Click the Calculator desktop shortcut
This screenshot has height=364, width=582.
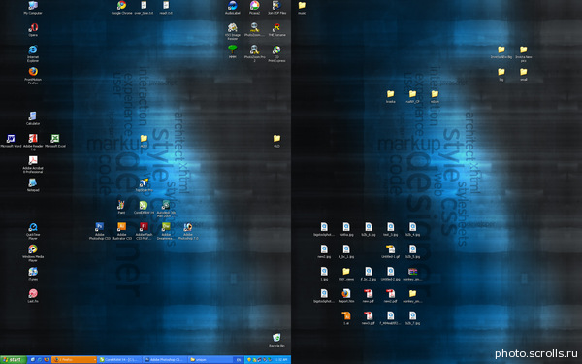click(33, 118)
